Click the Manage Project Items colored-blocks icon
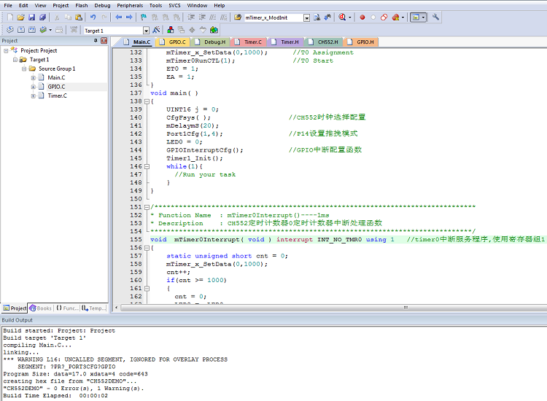This screenshot has width=547, height=401. 171,30
